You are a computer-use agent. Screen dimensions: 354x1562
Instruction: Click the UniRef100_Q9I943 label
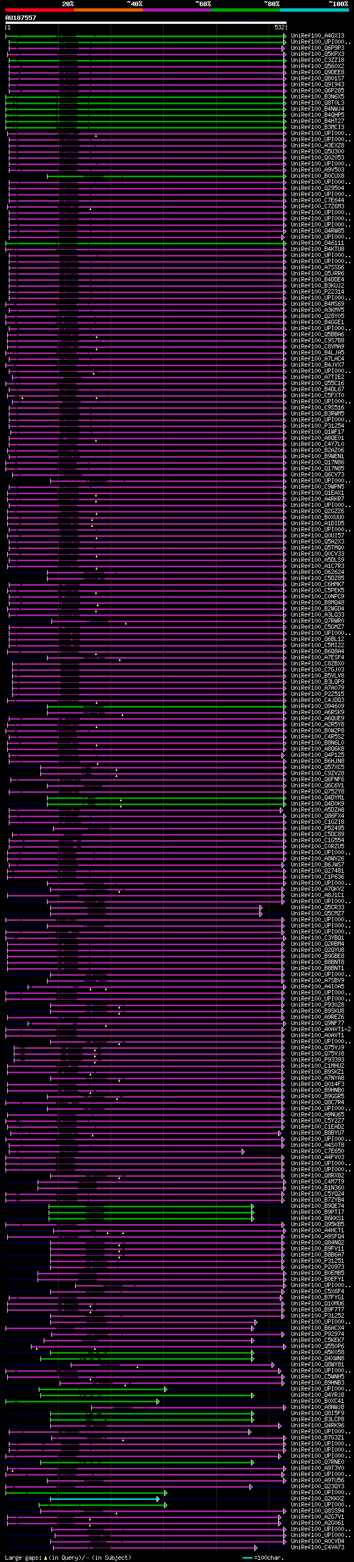point(317,84)
